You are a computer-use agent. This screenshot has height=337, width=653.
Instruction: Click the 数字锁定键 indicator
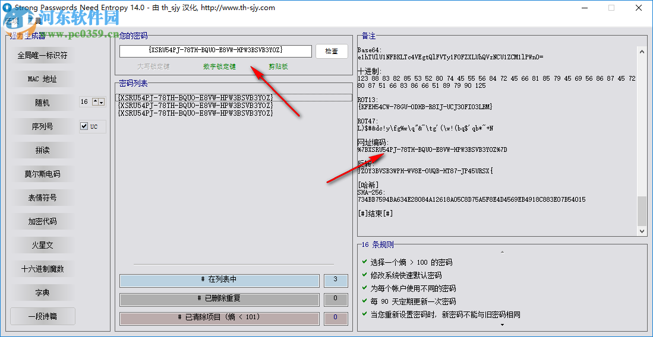(219, 66)
